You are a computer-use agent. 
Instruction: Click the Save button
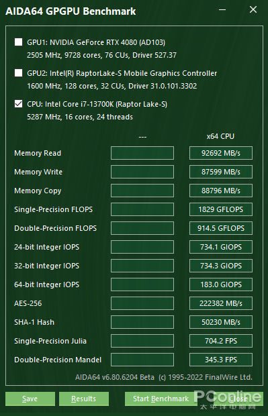[30, 399]
